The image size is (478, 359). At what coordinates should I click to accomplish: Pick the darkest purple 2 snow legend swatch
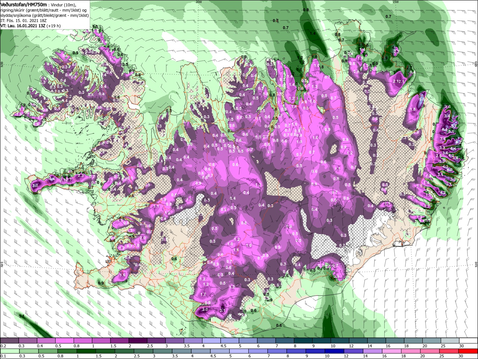pyautogui.click(x=137, y=341)
